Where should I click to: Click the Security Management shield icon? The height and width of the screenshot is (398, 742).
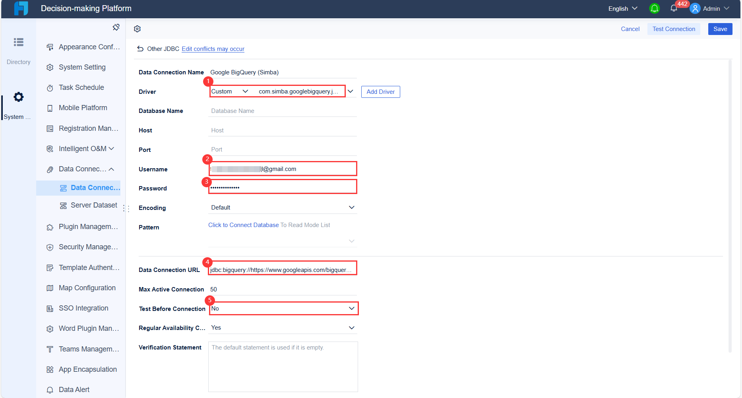[x=50, y=247]
